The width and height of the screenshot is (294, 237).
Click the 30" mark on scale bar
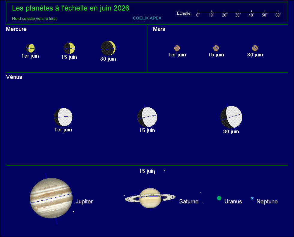click(x=238, y=15)
